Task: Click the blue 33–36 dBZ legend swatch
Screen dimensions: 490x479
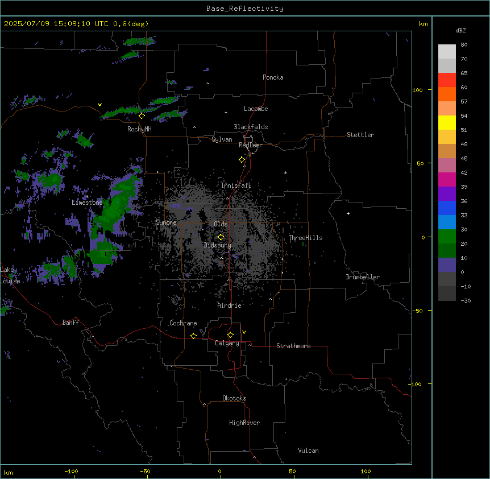Action: 447,208
